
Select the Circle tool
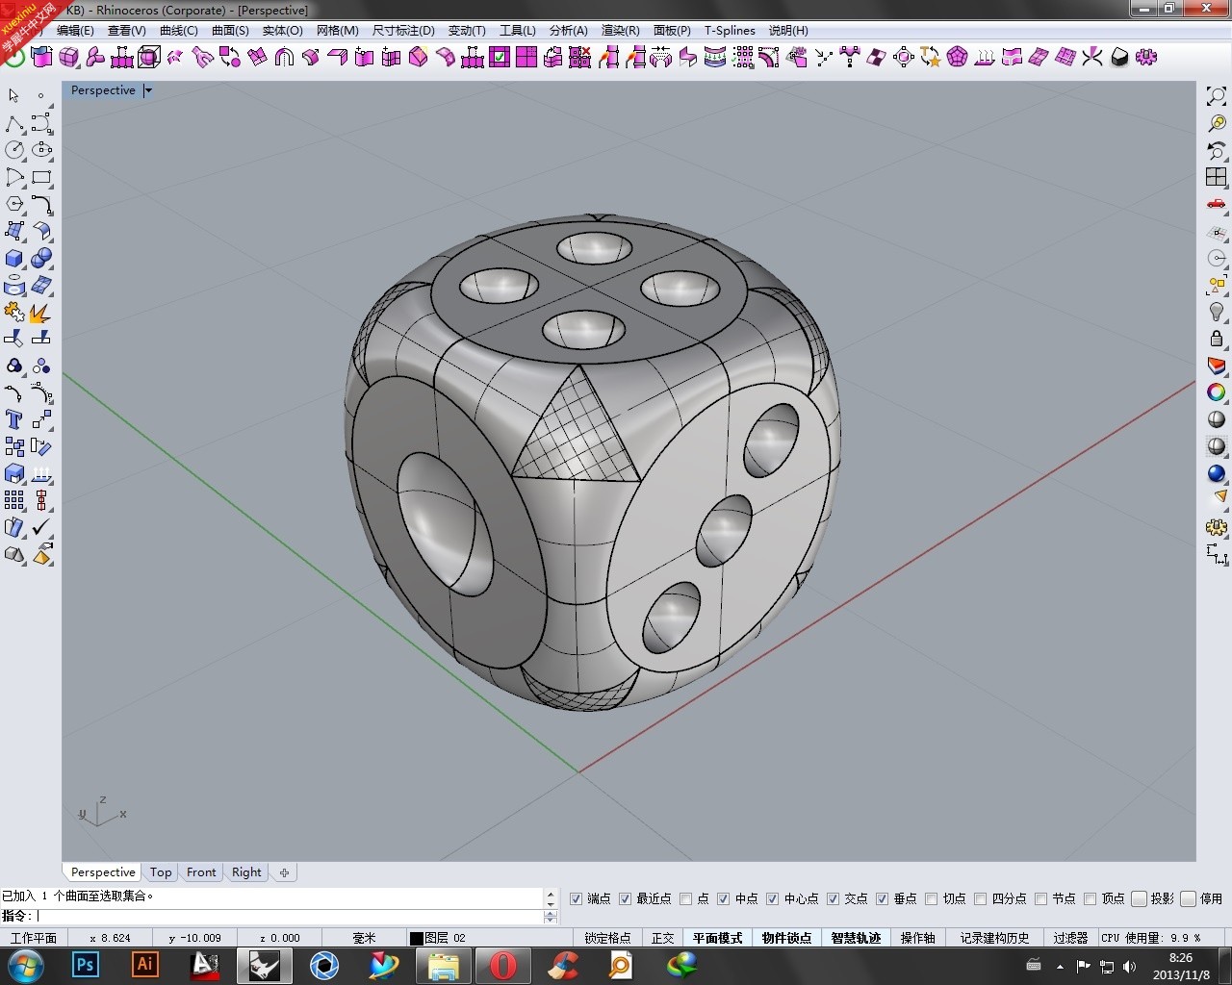click(x=13, y=150)
